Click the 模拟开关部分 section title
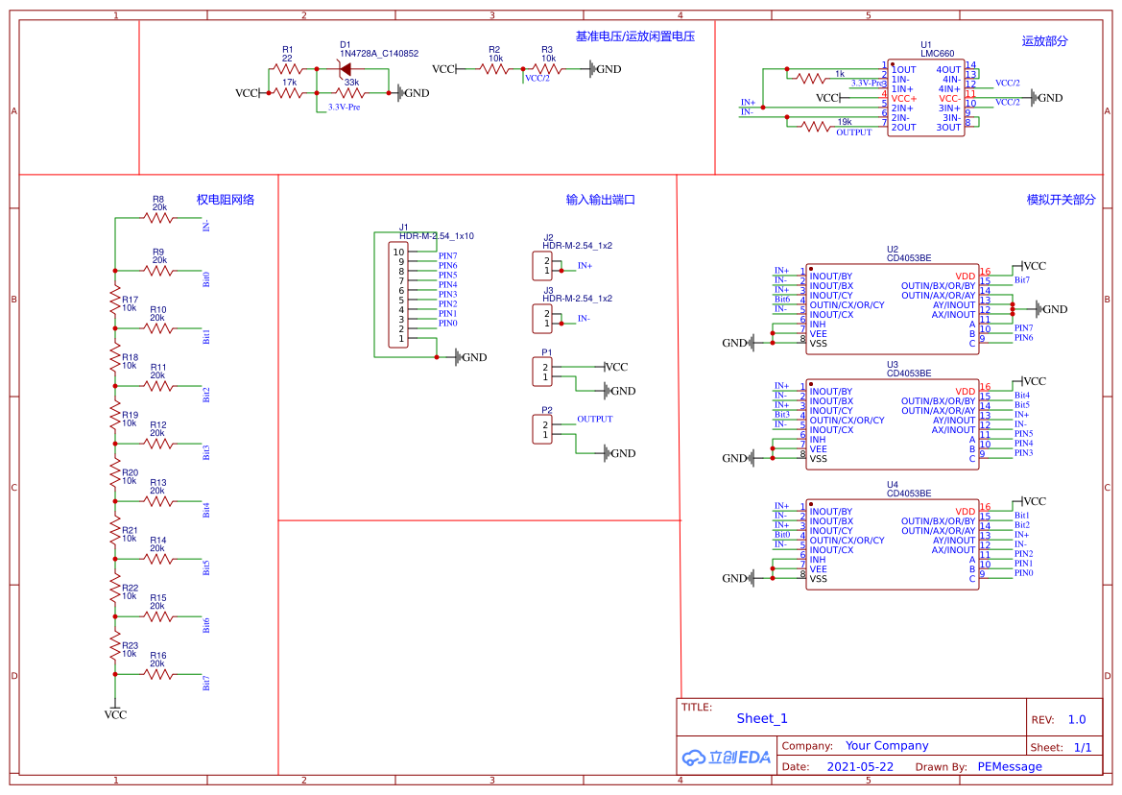 (1062, 200)
